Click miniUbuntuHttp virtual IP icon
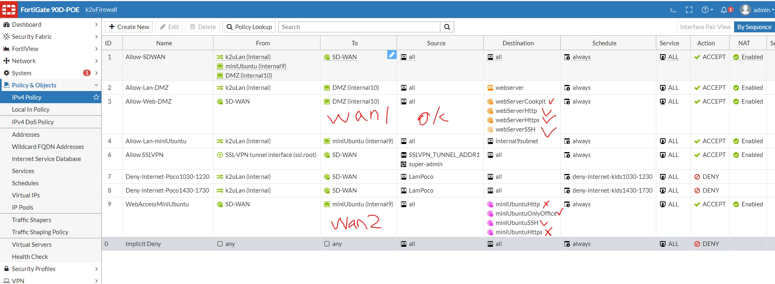This screenshot has height=284, width=775. coord(490,204)
